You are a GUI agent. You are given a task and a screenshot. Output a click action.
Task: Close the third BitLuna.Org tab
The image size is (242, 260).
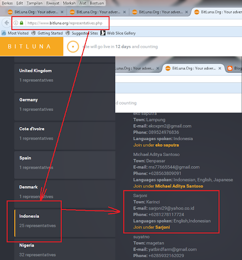tap(187, 12)
